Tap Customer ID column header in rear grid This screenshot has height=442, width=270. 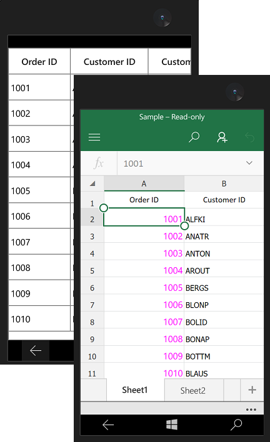point(109,61)
